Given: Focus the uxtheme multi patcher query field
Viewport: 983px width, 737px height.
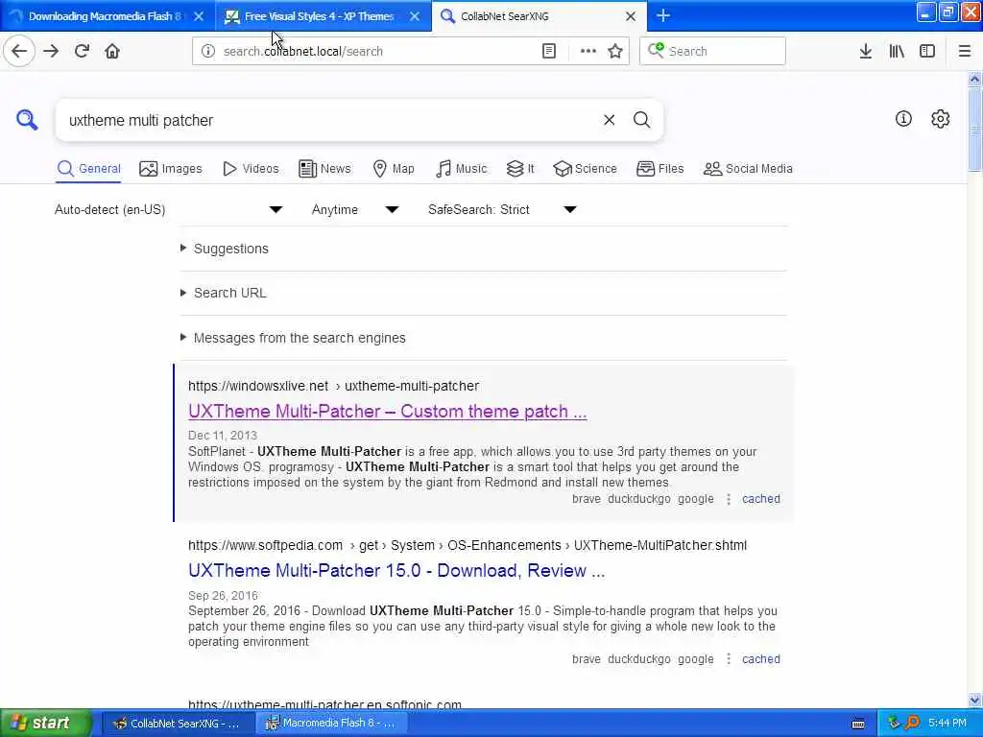Looking at the screenshot, I should tap(329, 120).
